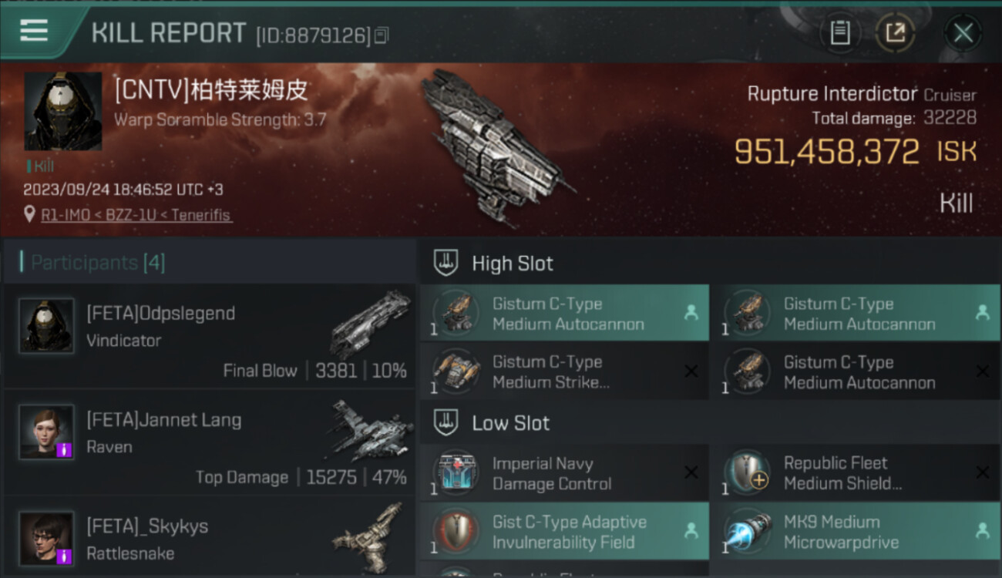
Task: Close the kill report window
Action: point(963,33)
